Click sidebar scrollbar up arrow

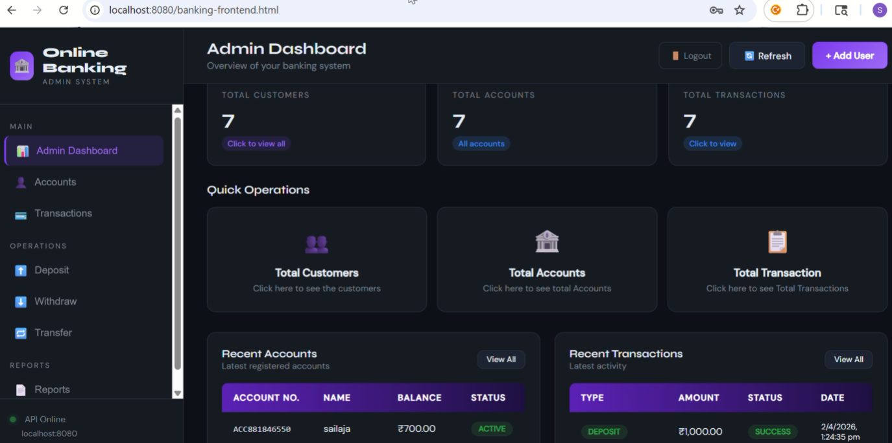pos(178,110)
